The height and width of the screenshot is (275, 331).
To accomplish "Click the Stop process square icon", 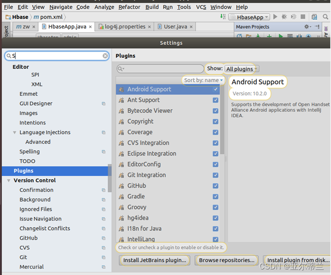I will (x=303, y=17).
